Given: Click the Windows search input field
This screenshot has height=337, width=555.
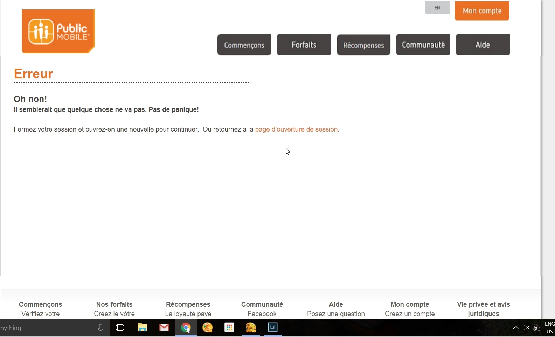Looking at the screenshot, I should click(x=46, y=328).
